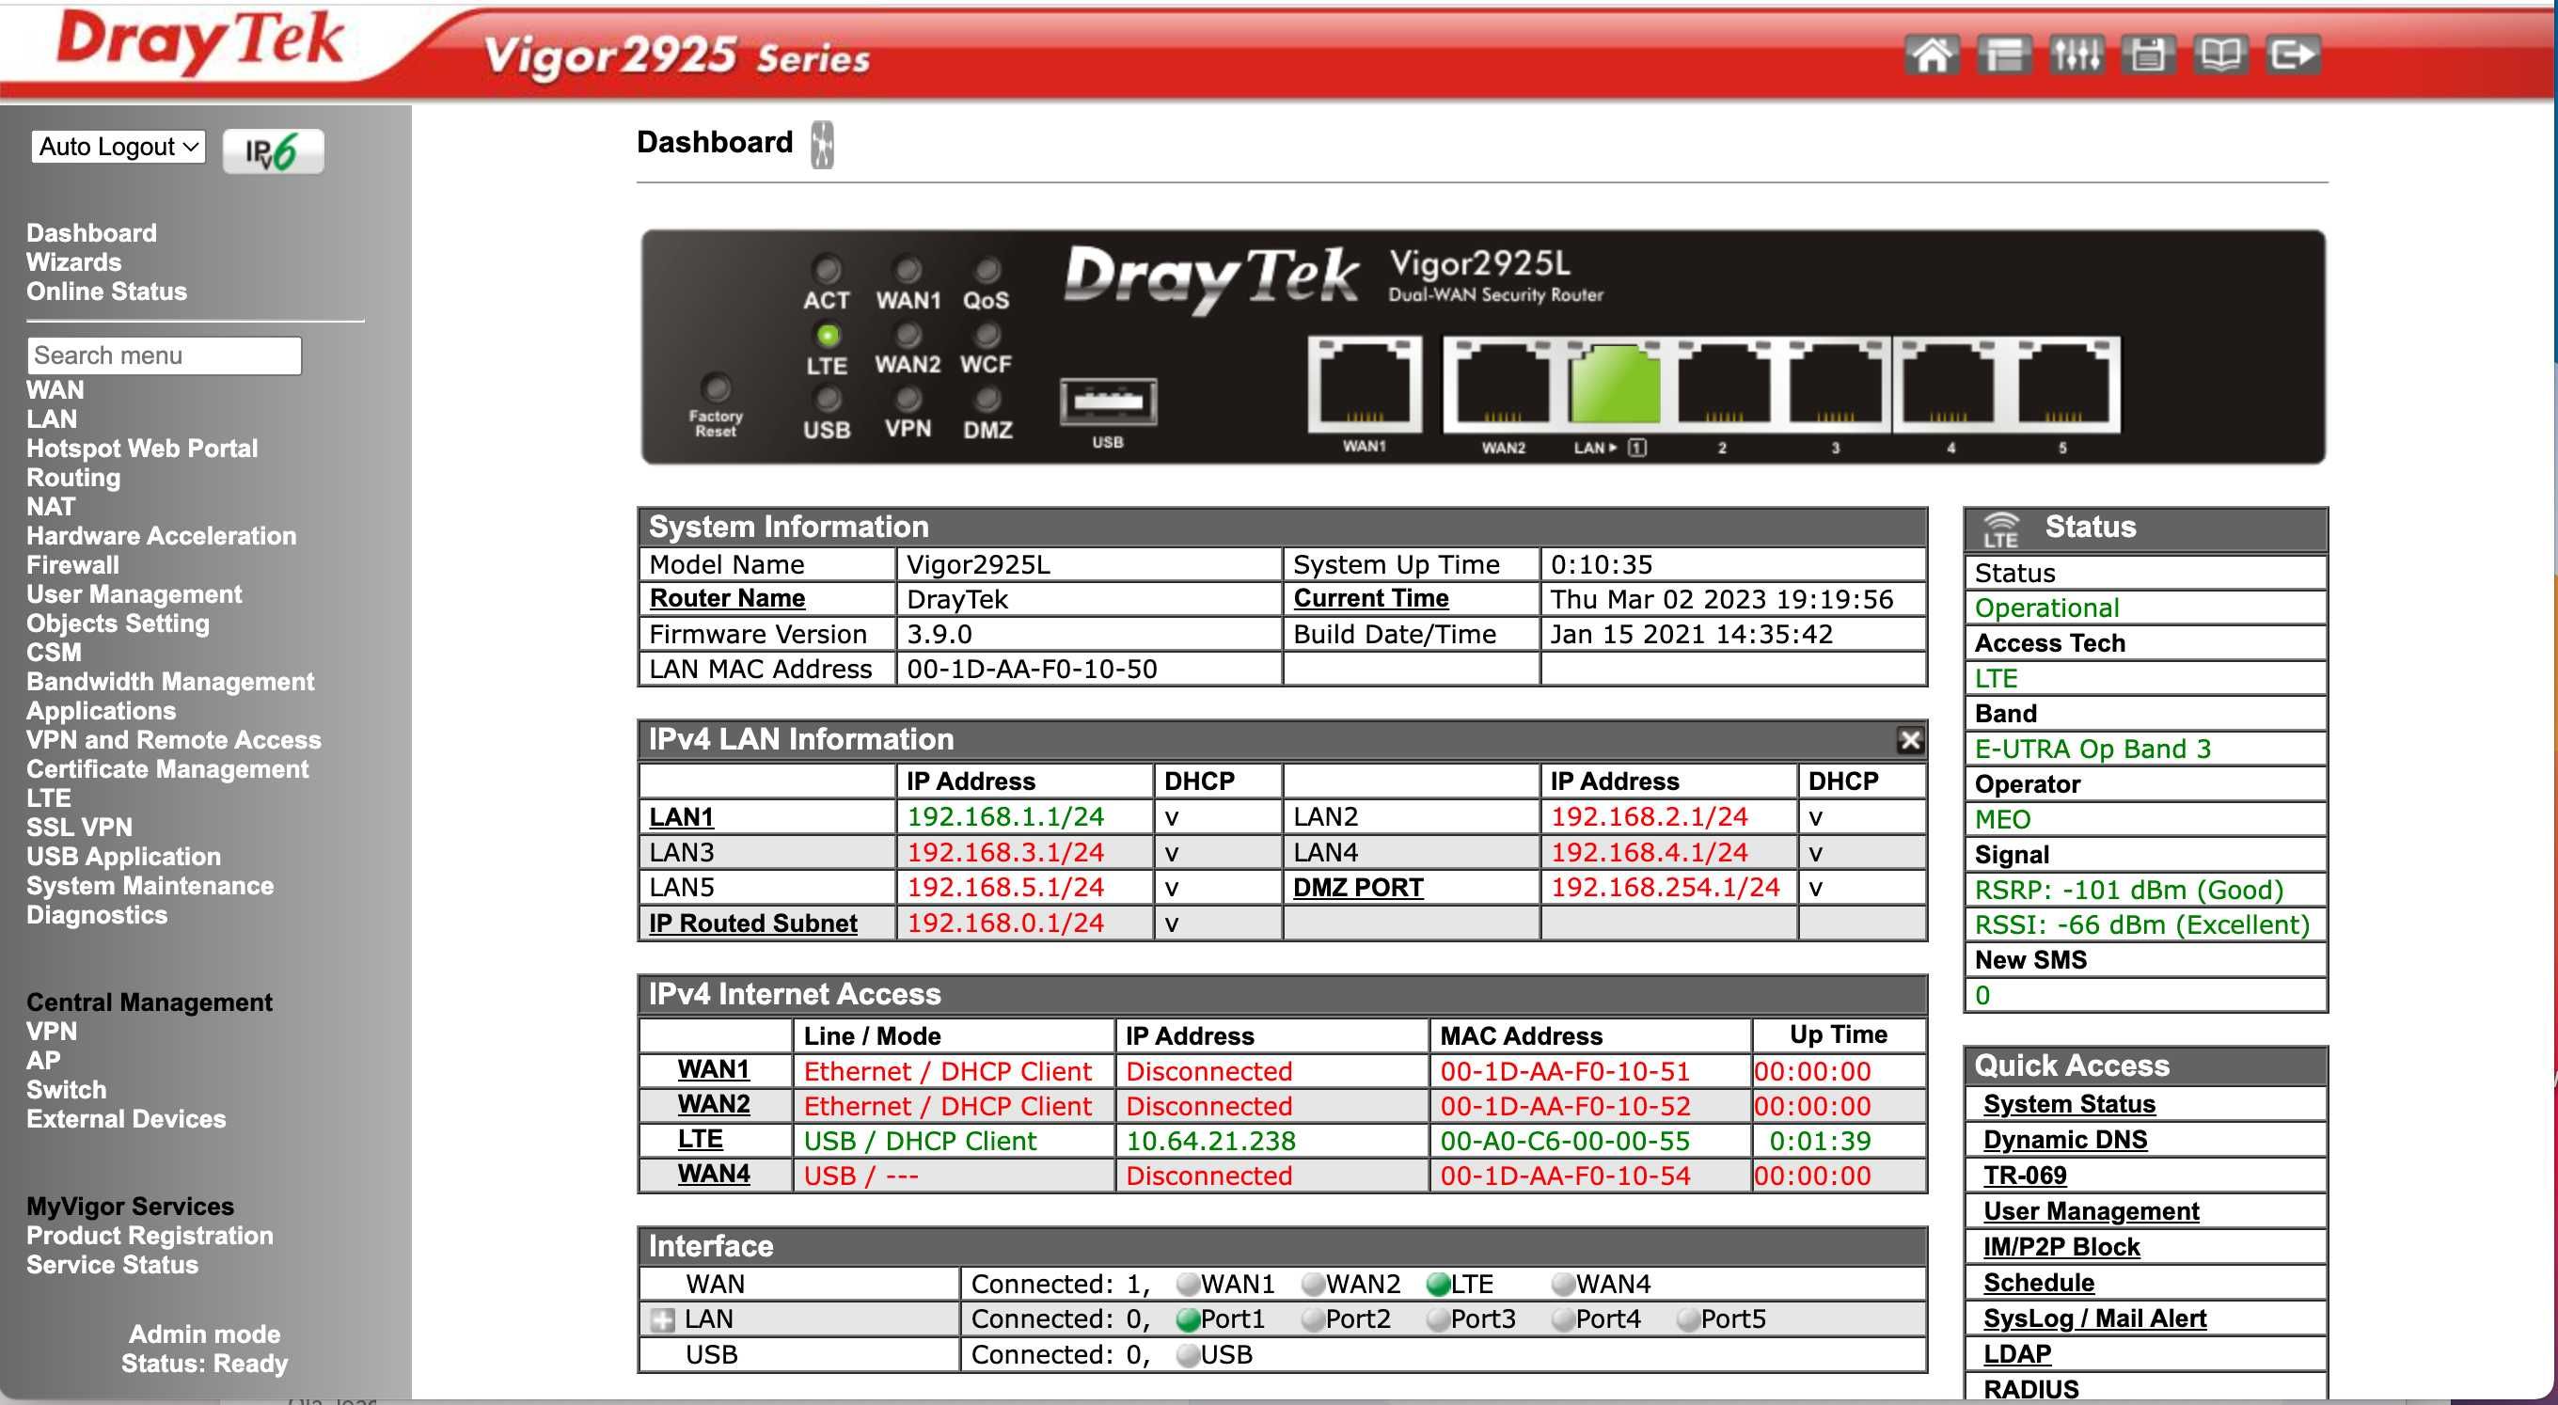Screen dimensions: 2558x1405
Task: Open Wizards in the sidebar
Action: pos(73,262)
